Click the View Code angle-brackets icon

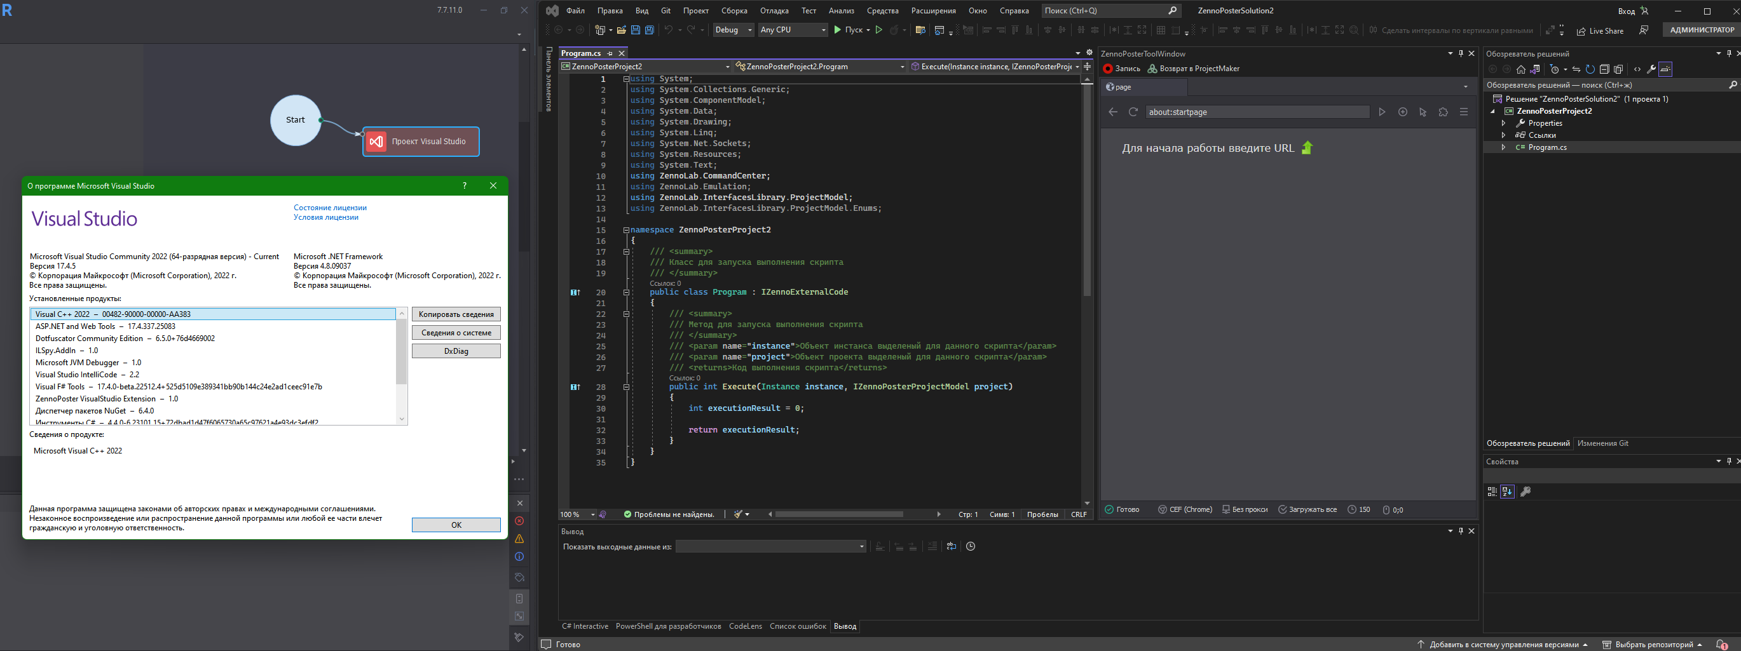pyautogui.click(x=1637, y=69)
